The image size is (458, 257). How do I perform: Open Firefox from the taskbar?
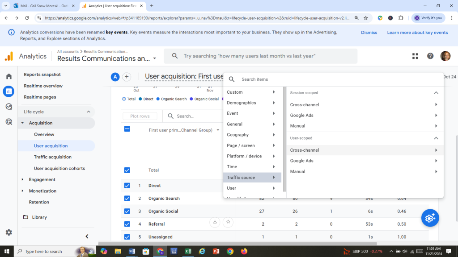(244, 251)
